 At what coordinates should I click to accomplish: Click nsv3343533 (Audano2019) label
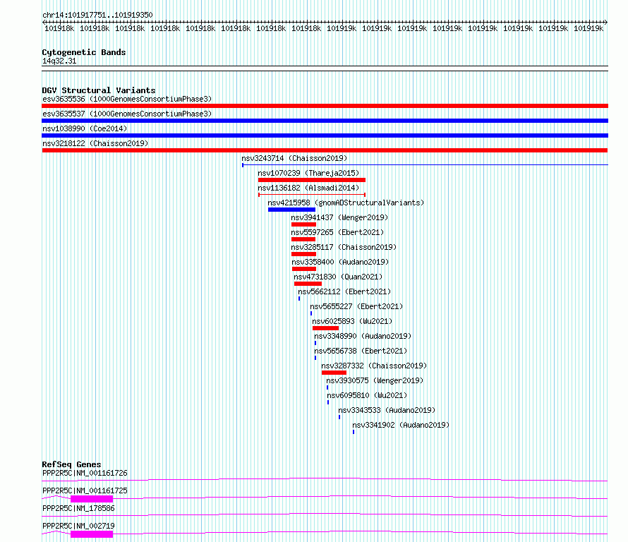tap(387, 410)
